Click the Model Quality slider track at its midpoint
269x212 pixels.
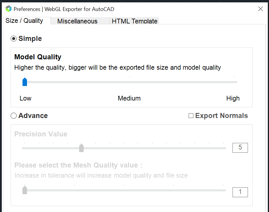tap(130, 82)
